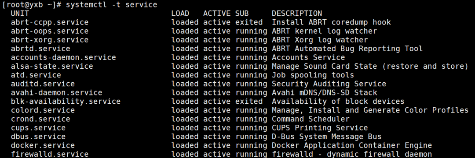Click the LOAD column header
The height and width of the screenshot is (158, 475).
click(180, 14)
